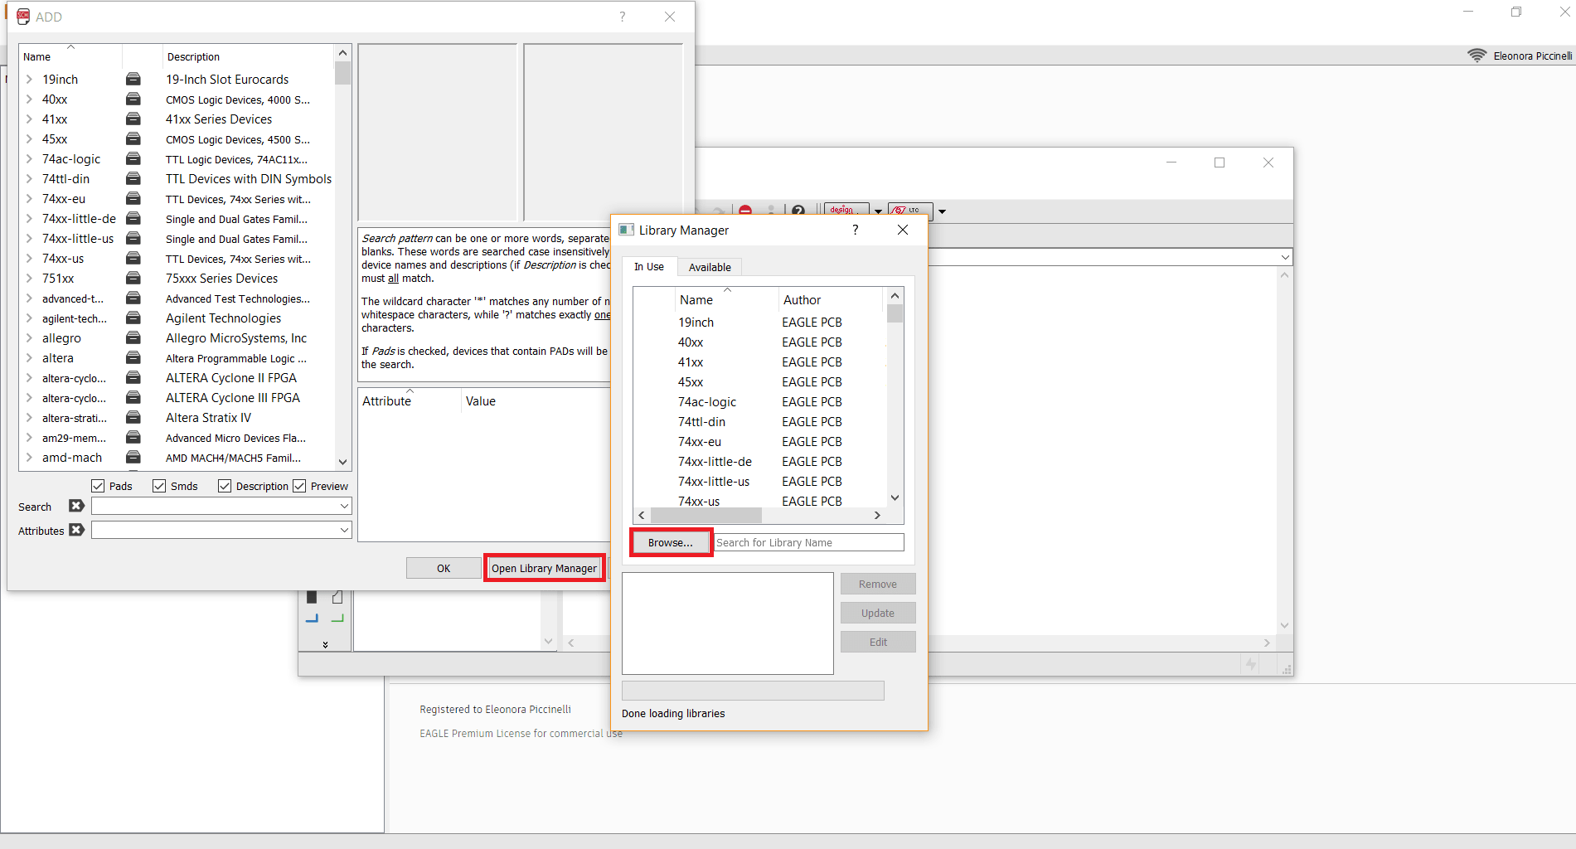Click the Wi-Fi icon near Eleonora Piccinelli
Screen dimensions: 1576x849
[x=1477, y=56]
